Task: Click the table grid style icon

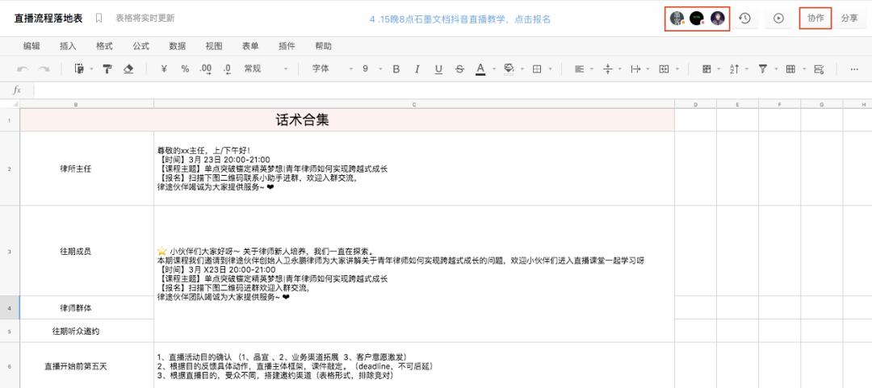Action: point(790,69)
